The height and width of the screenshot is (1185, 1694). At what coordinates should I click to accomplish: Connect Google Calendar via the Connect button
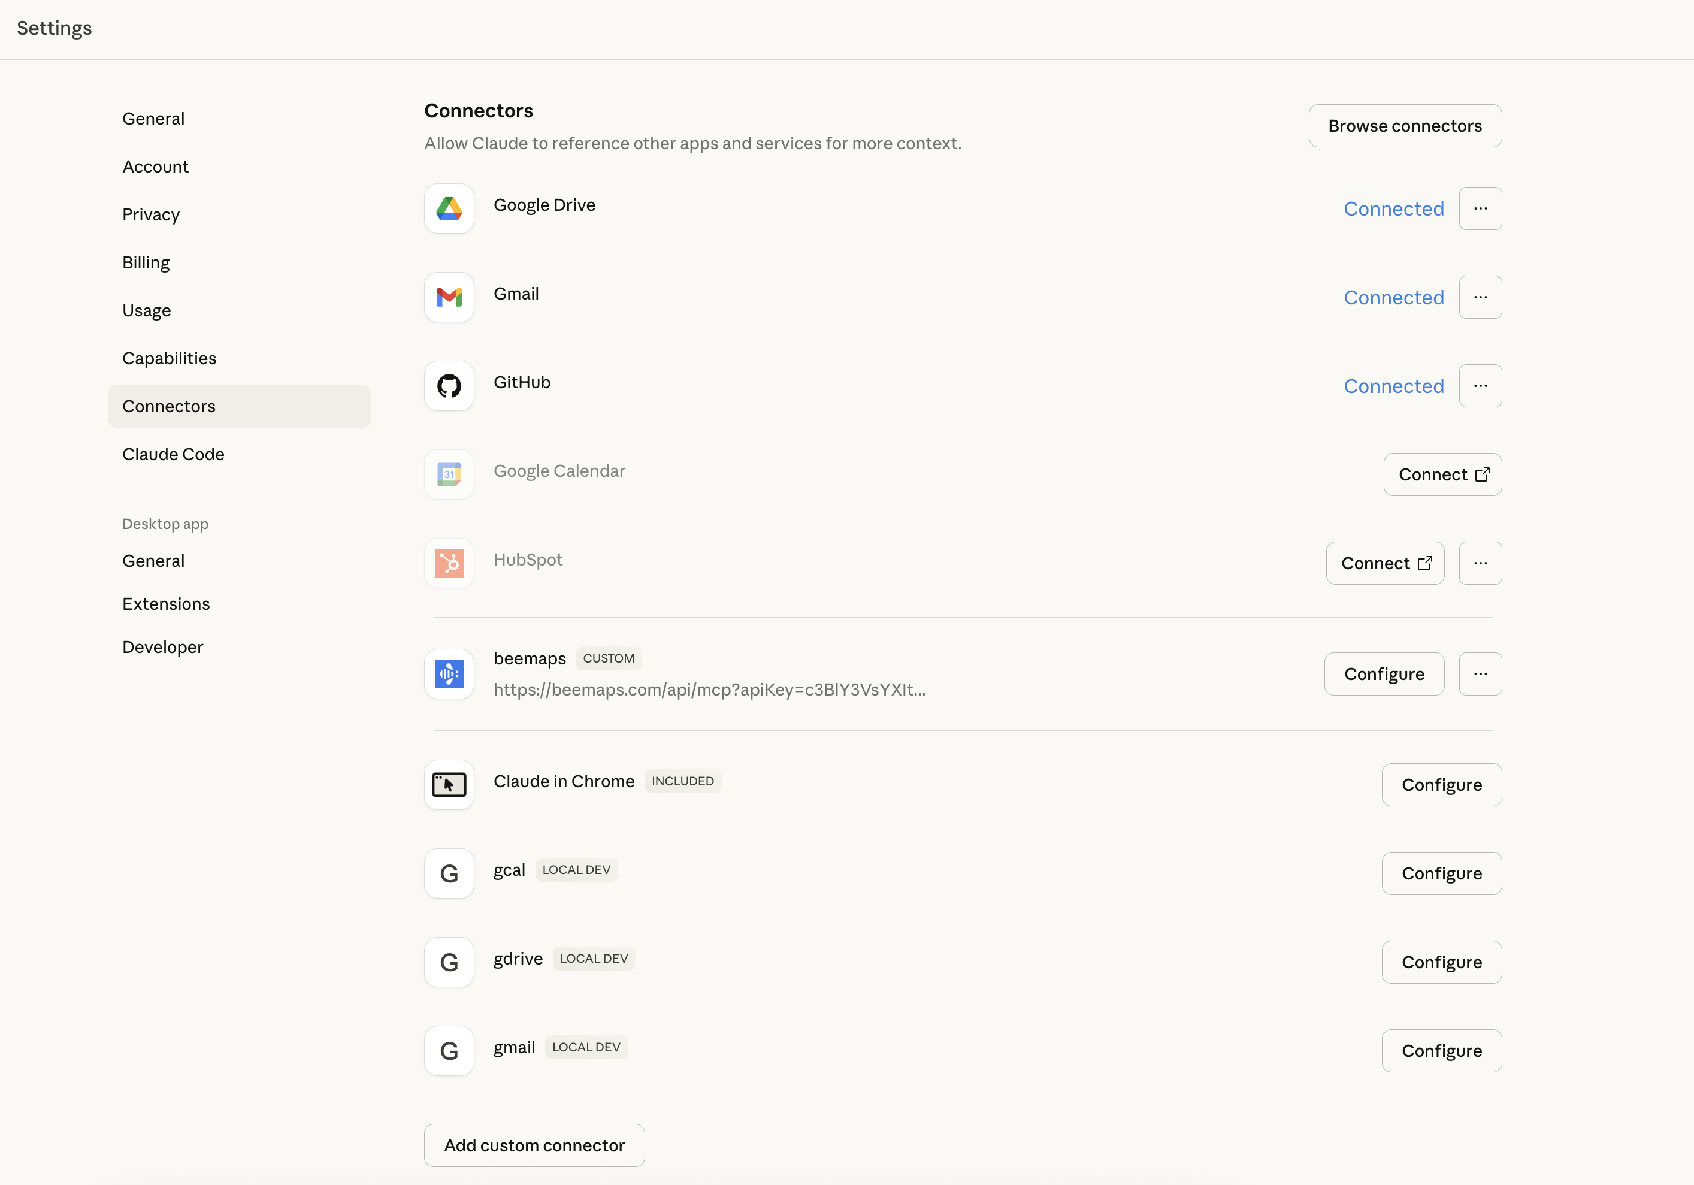click(x=1442, y=474)
